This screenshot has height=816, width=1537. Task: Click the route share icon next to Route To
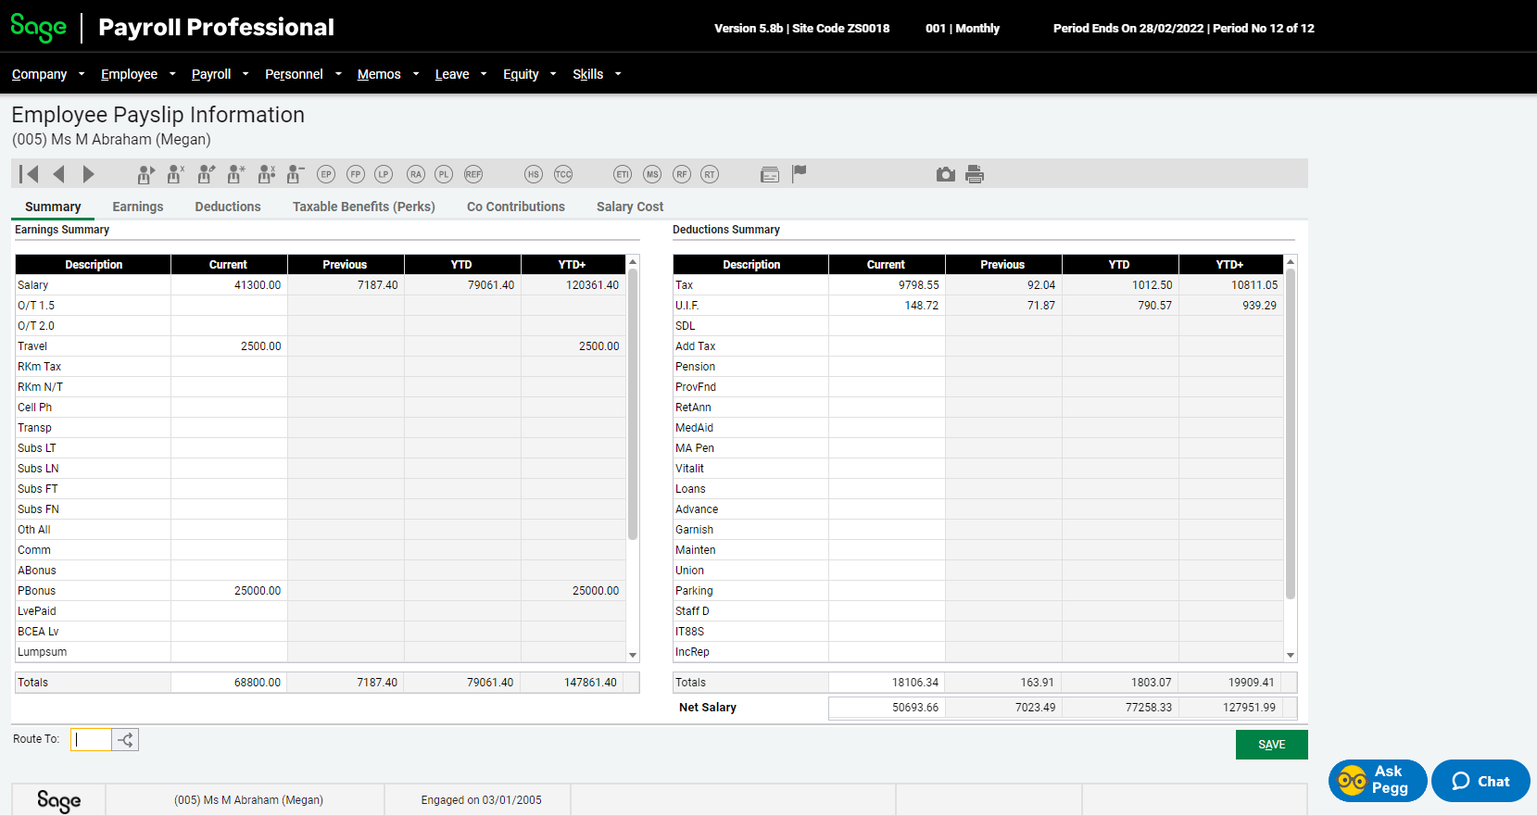tap(125, 739)
